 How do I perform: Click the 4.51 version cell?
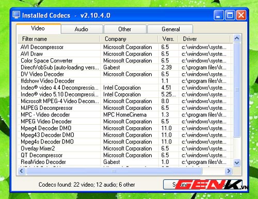coord(166,88)
